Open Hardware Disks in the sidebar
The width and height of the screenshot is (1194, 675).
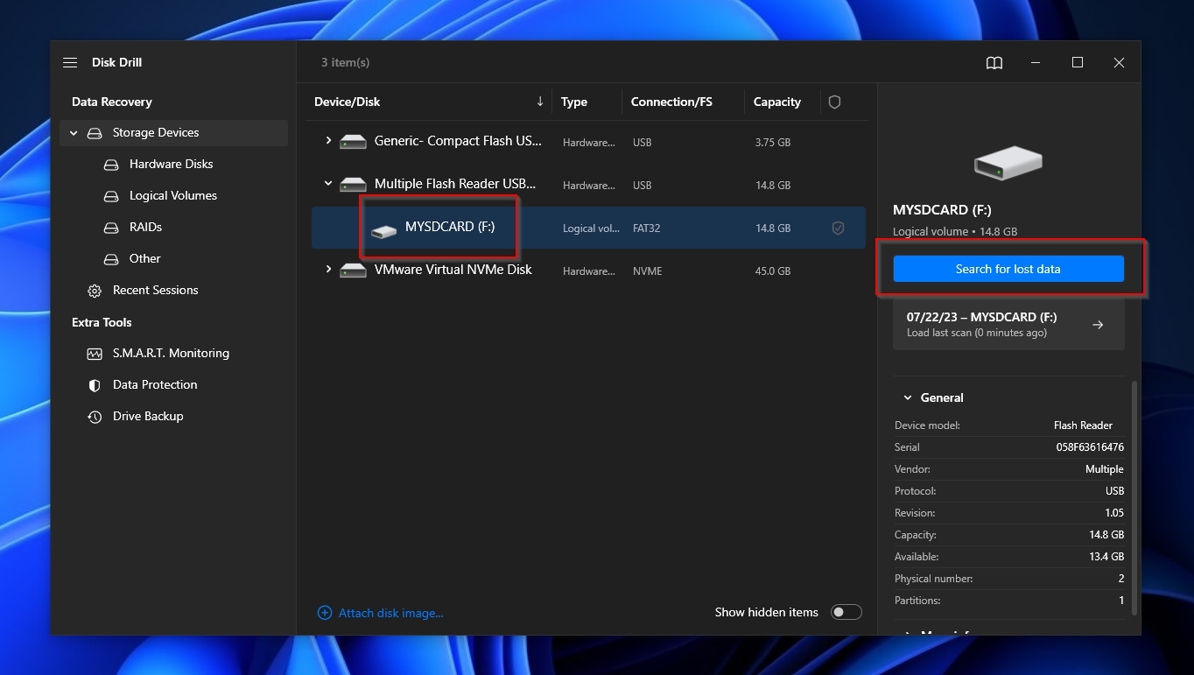click(171, 165)
